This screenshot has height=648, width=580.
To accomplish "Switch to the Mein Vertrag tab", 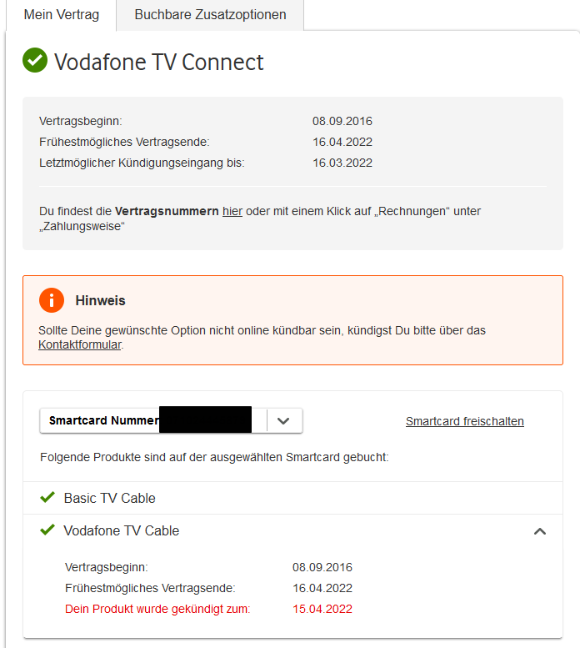I will (61, 15).
